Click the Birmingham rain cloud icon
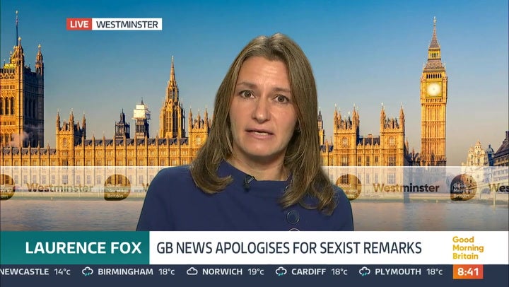 click(x=88, y=271)
